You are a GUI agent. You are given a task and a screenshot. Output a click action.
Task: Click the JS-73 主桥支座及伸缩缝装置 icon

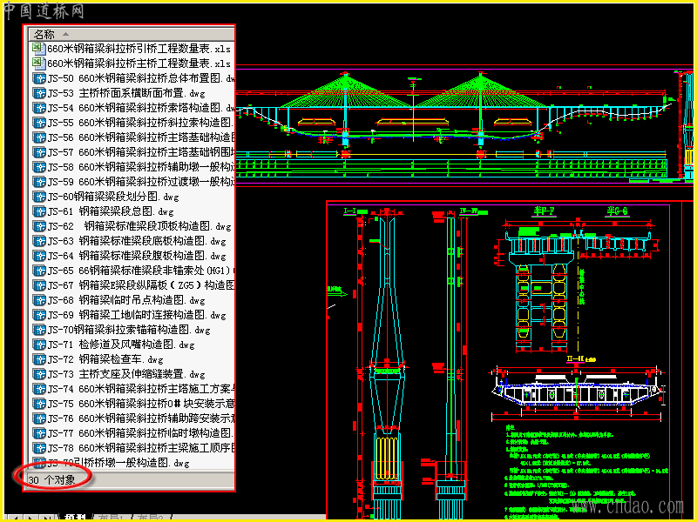pos(39,374)
